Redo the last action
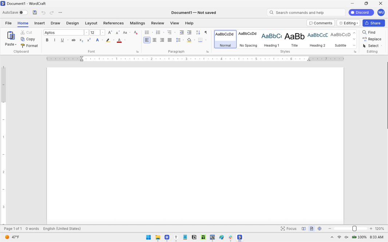 [x=51, y=13]
